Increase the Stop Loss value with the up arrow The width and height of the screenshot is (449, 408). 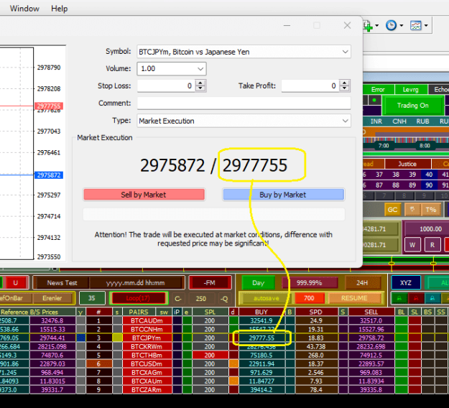coord(200,83)
